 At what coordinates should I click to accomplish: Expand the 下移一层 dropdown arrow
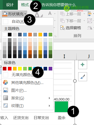pos(84,20)
